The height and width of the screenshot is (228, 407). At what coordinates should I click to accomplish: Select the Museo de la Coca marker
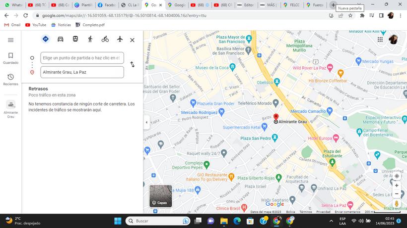233,67
